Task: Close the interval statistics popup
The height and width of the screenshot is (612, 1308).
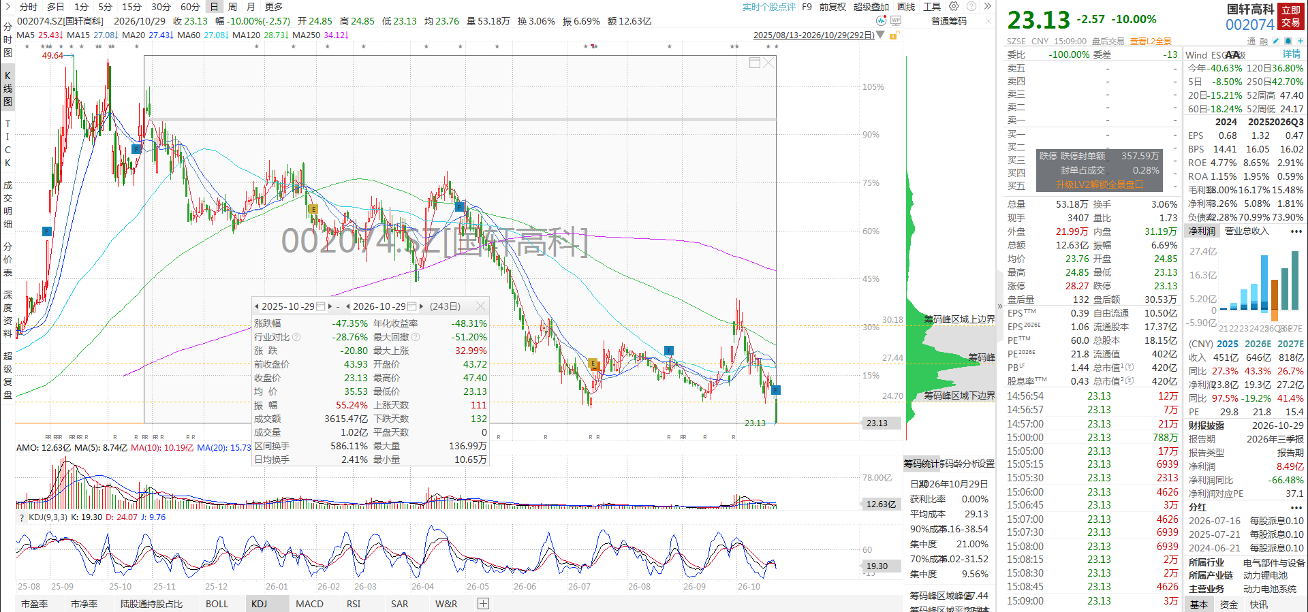Action: 480,306
